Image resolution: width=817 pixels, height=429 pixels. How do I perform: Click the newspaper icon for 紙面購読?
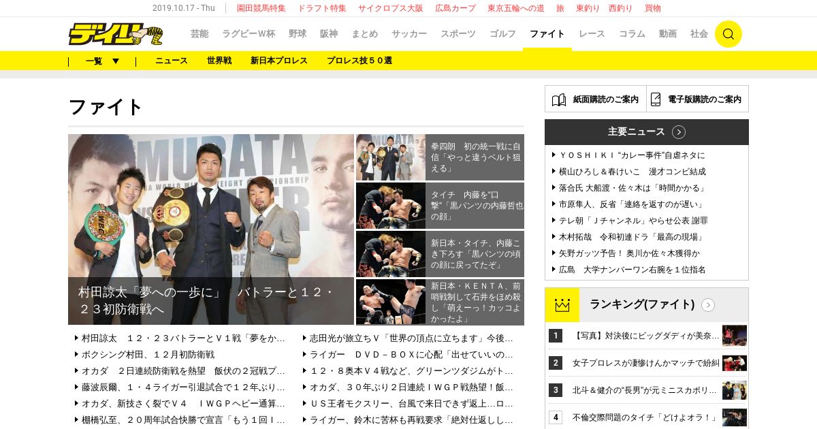559,99
